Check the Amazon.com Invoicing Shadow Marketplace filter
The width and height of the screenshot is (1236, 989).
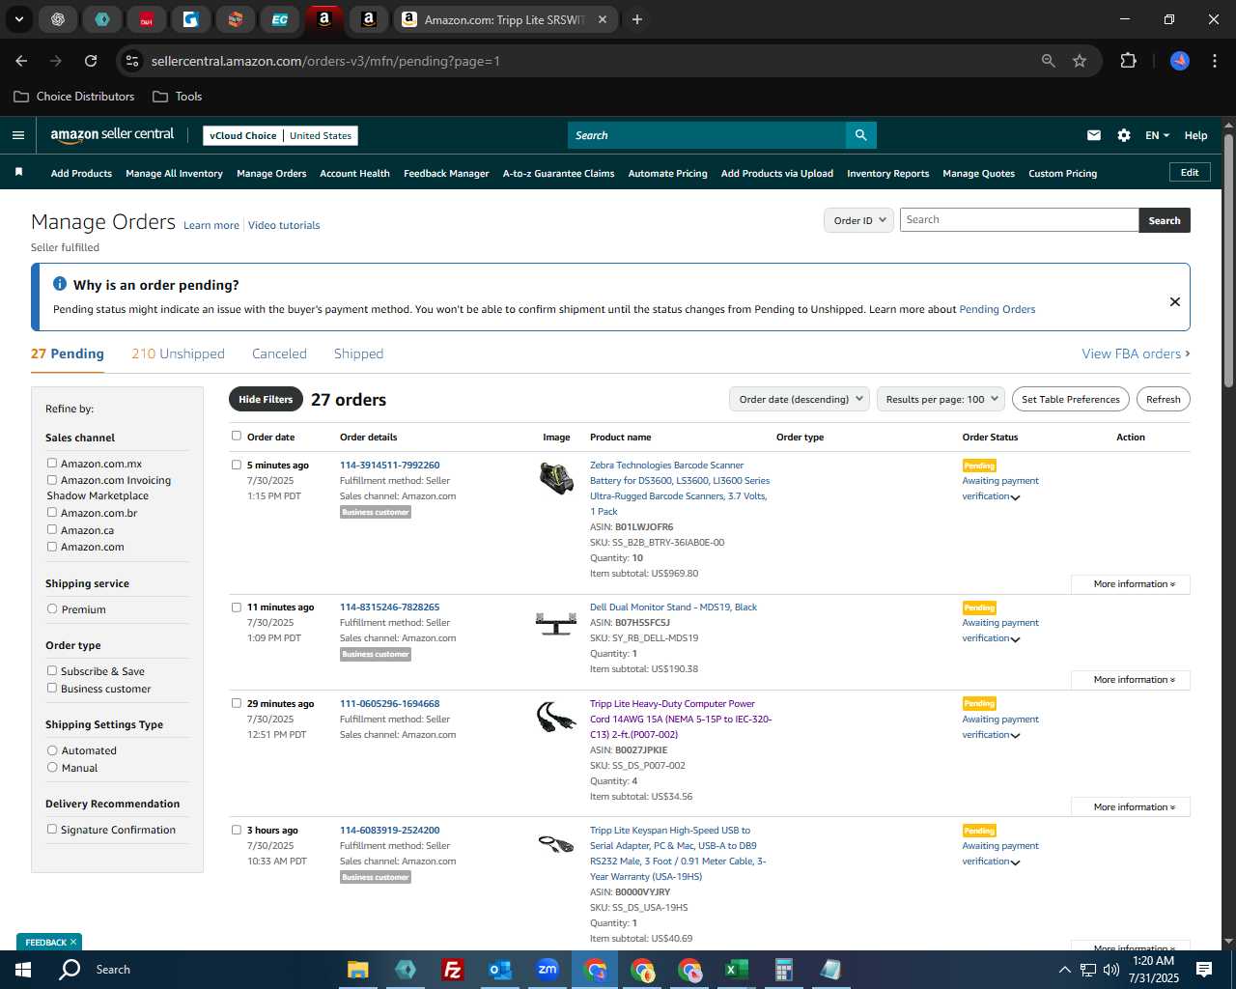52,479
